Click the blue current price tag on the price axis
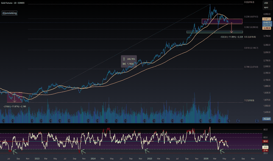This screenshot has width=273, height=161. tap(267, 24)
